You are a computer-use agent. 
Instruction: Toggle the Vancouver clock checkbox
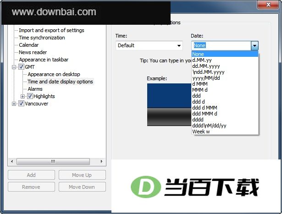pos(21,104)
